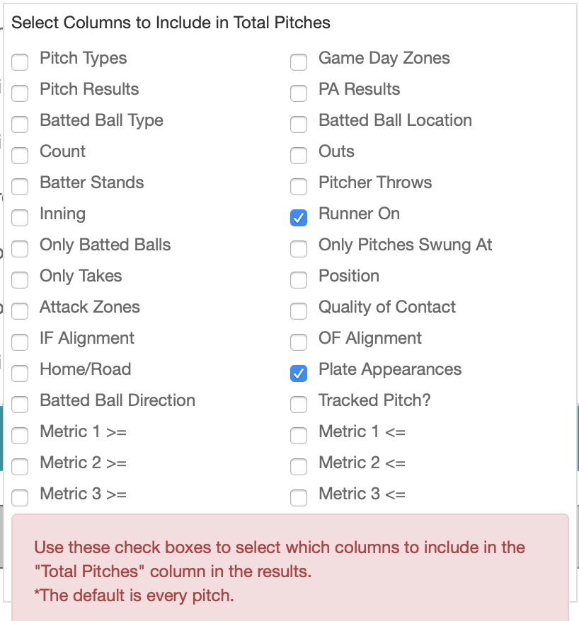This screenshot has height=621, width=579.
Task: Uncheck the Runner On checkbox
Action: [x=299, y=217]
